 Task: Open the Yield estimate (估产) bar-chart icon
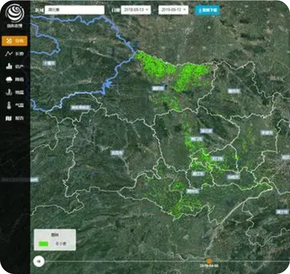pos(15,66)
